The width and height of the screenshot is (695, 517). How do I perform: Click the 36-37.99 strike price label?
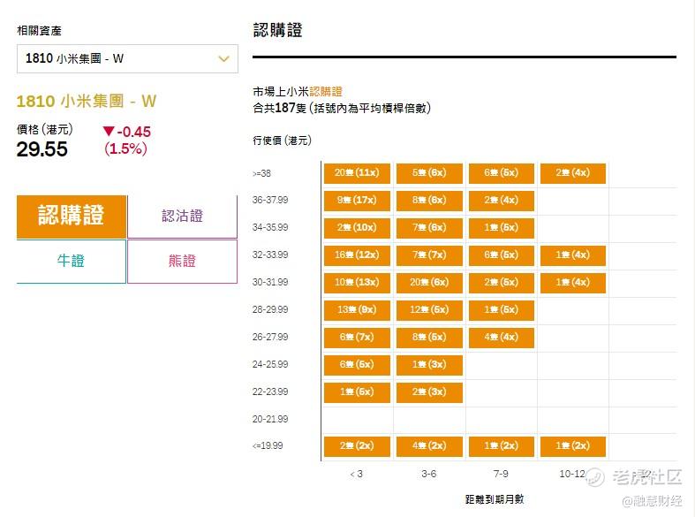(270, 200)
